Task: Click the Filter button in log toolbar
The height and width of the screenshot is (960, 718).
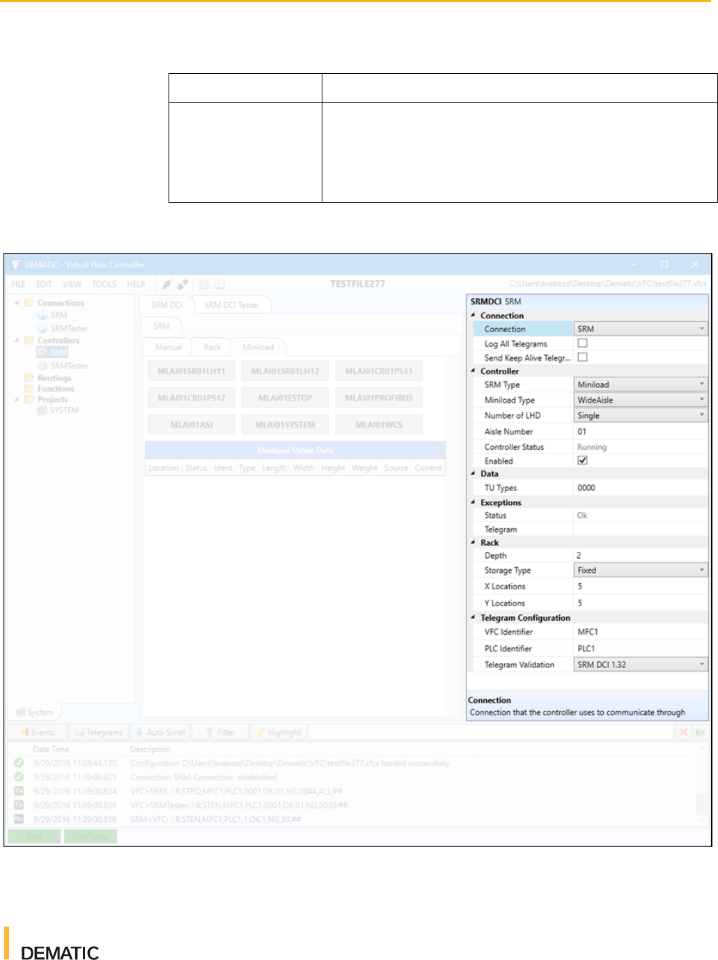Action: pyautogui.click(x=220, y=732)
